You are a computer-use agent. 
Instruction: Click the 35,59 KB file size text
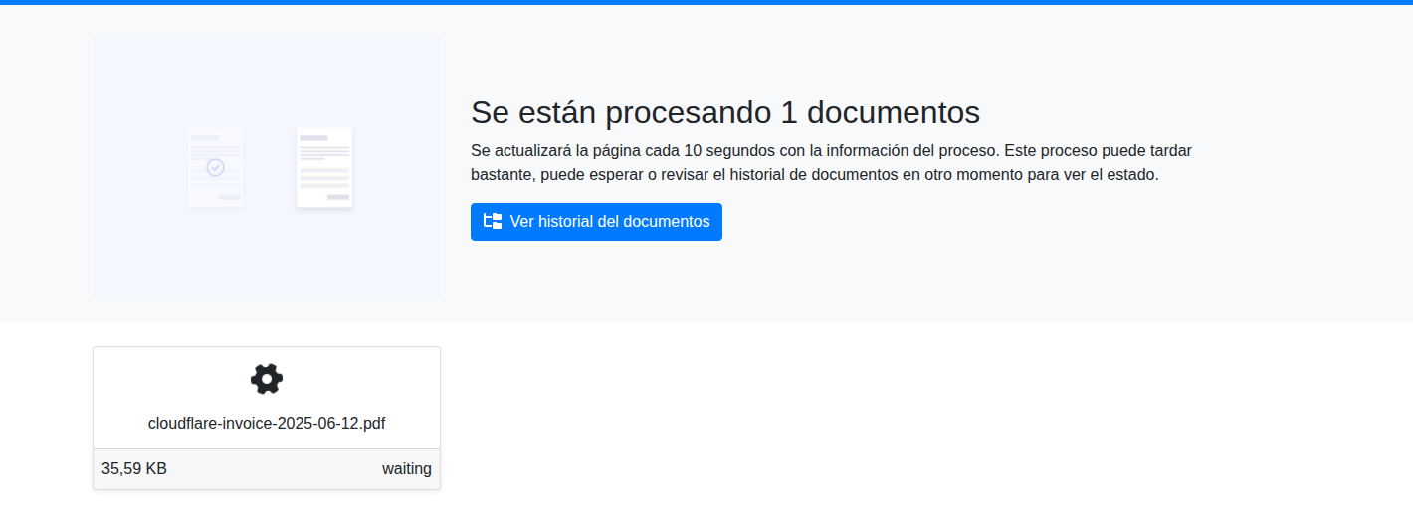pos(134,469)
